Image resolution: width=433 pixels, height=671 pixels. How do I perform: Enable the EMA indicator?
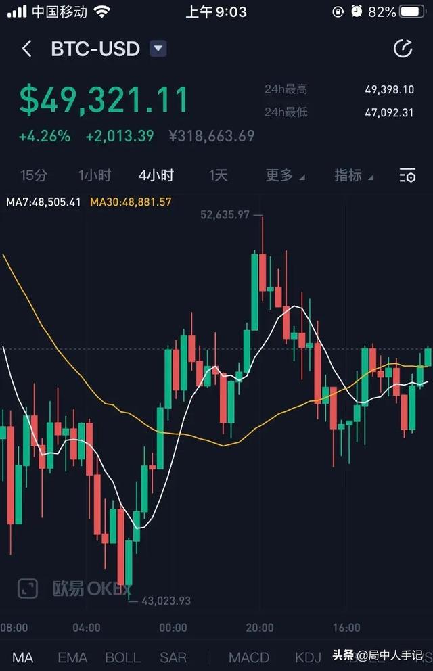coord(72,657)
